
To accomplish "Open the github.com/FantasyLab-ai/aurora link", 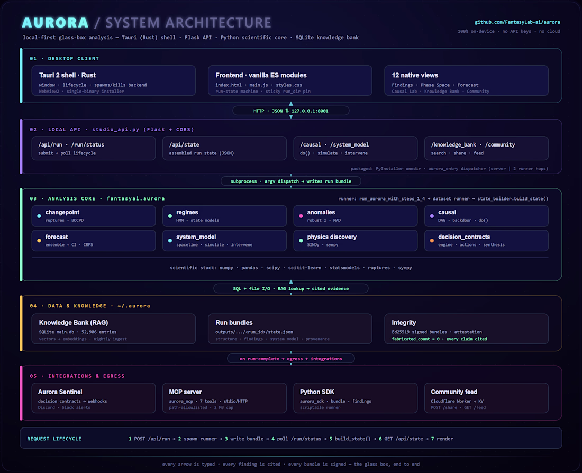I will [517, 22].
